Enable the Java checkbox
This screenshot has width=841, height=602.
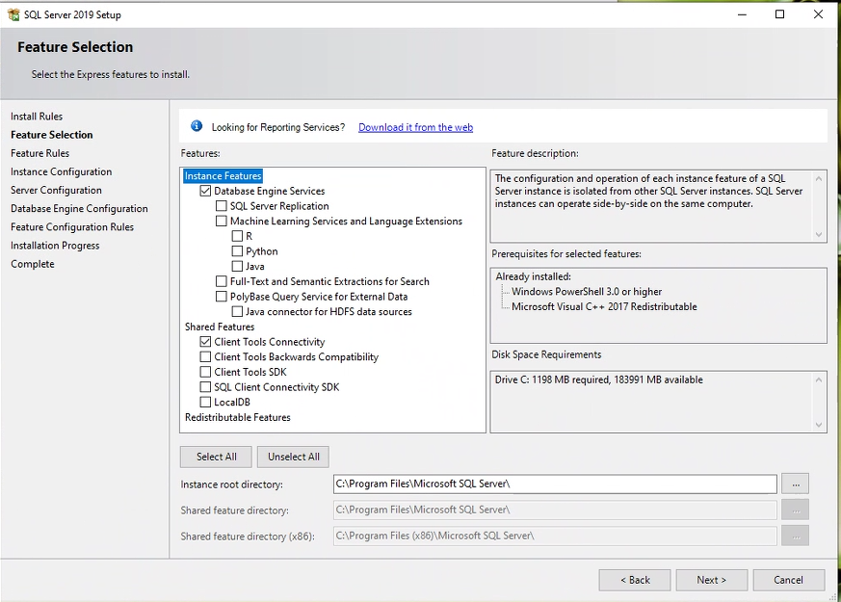237,266
